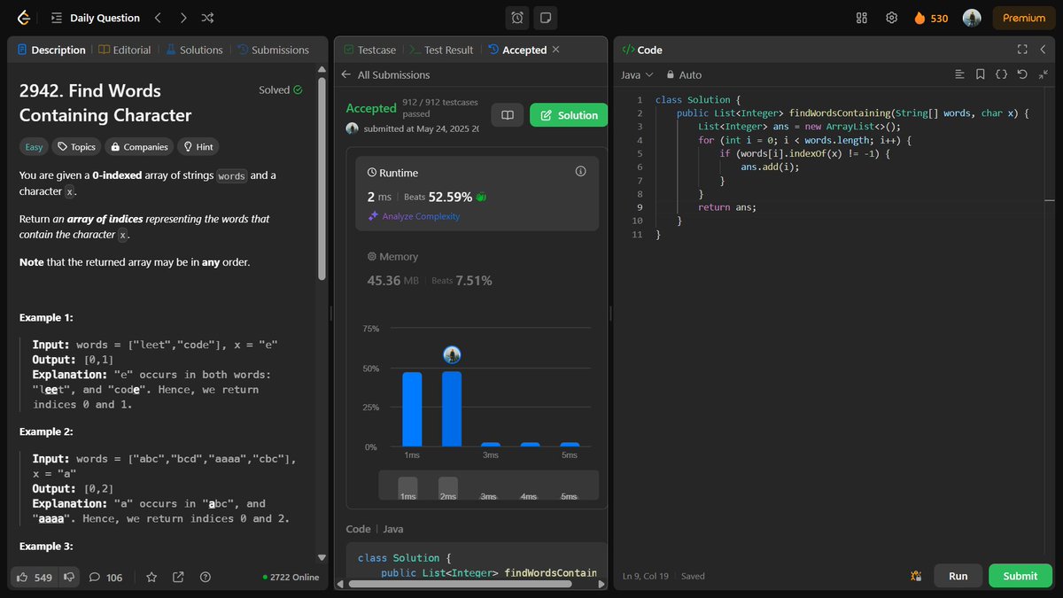Star the problem as favorite
The width and height of the screenshot is (1063, 598).
(x=151, y=577)
